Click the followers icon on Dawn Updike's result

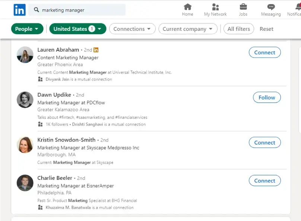tap(40, 124)
